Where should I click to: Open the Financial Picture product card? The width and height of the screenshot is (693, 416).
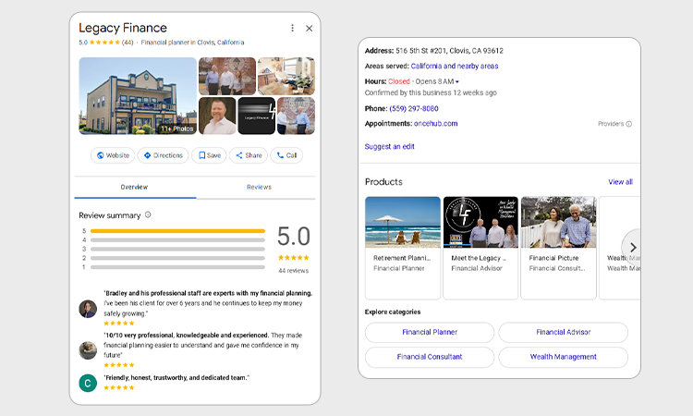click(x=559, y=248)
